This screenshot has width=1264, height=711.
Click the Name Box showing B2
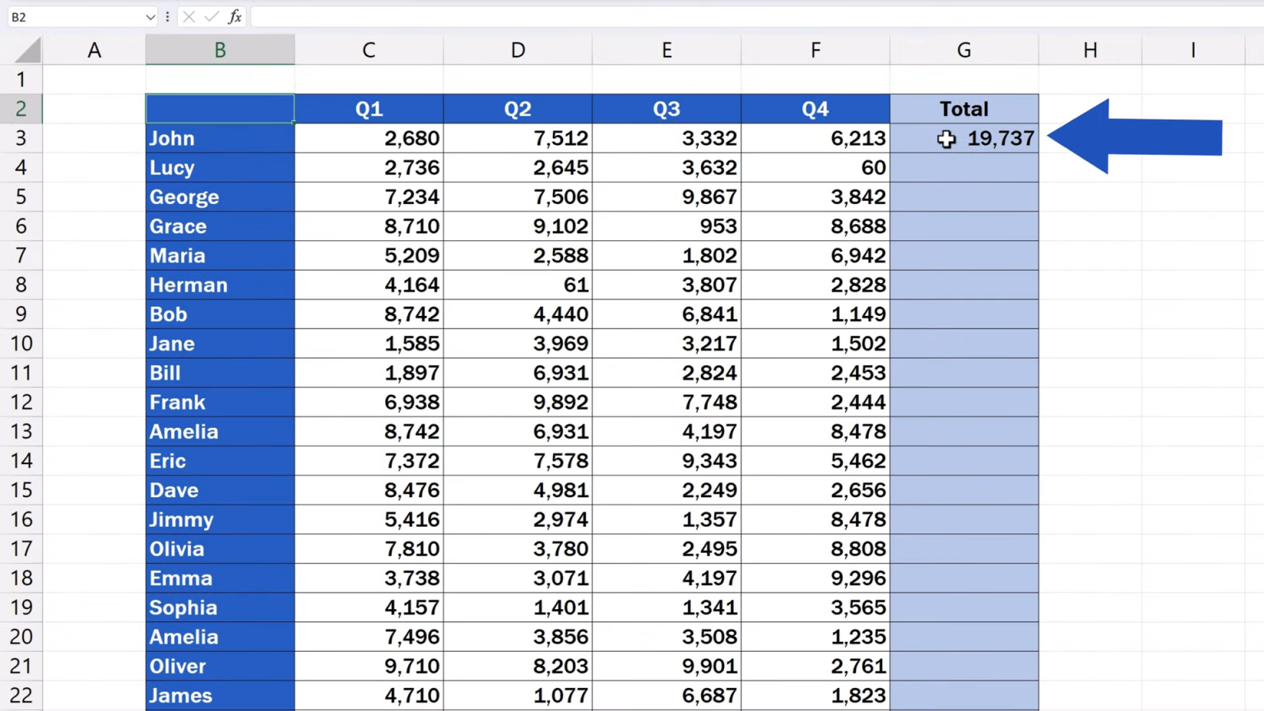pyautogui.click(x=74, y=16)
